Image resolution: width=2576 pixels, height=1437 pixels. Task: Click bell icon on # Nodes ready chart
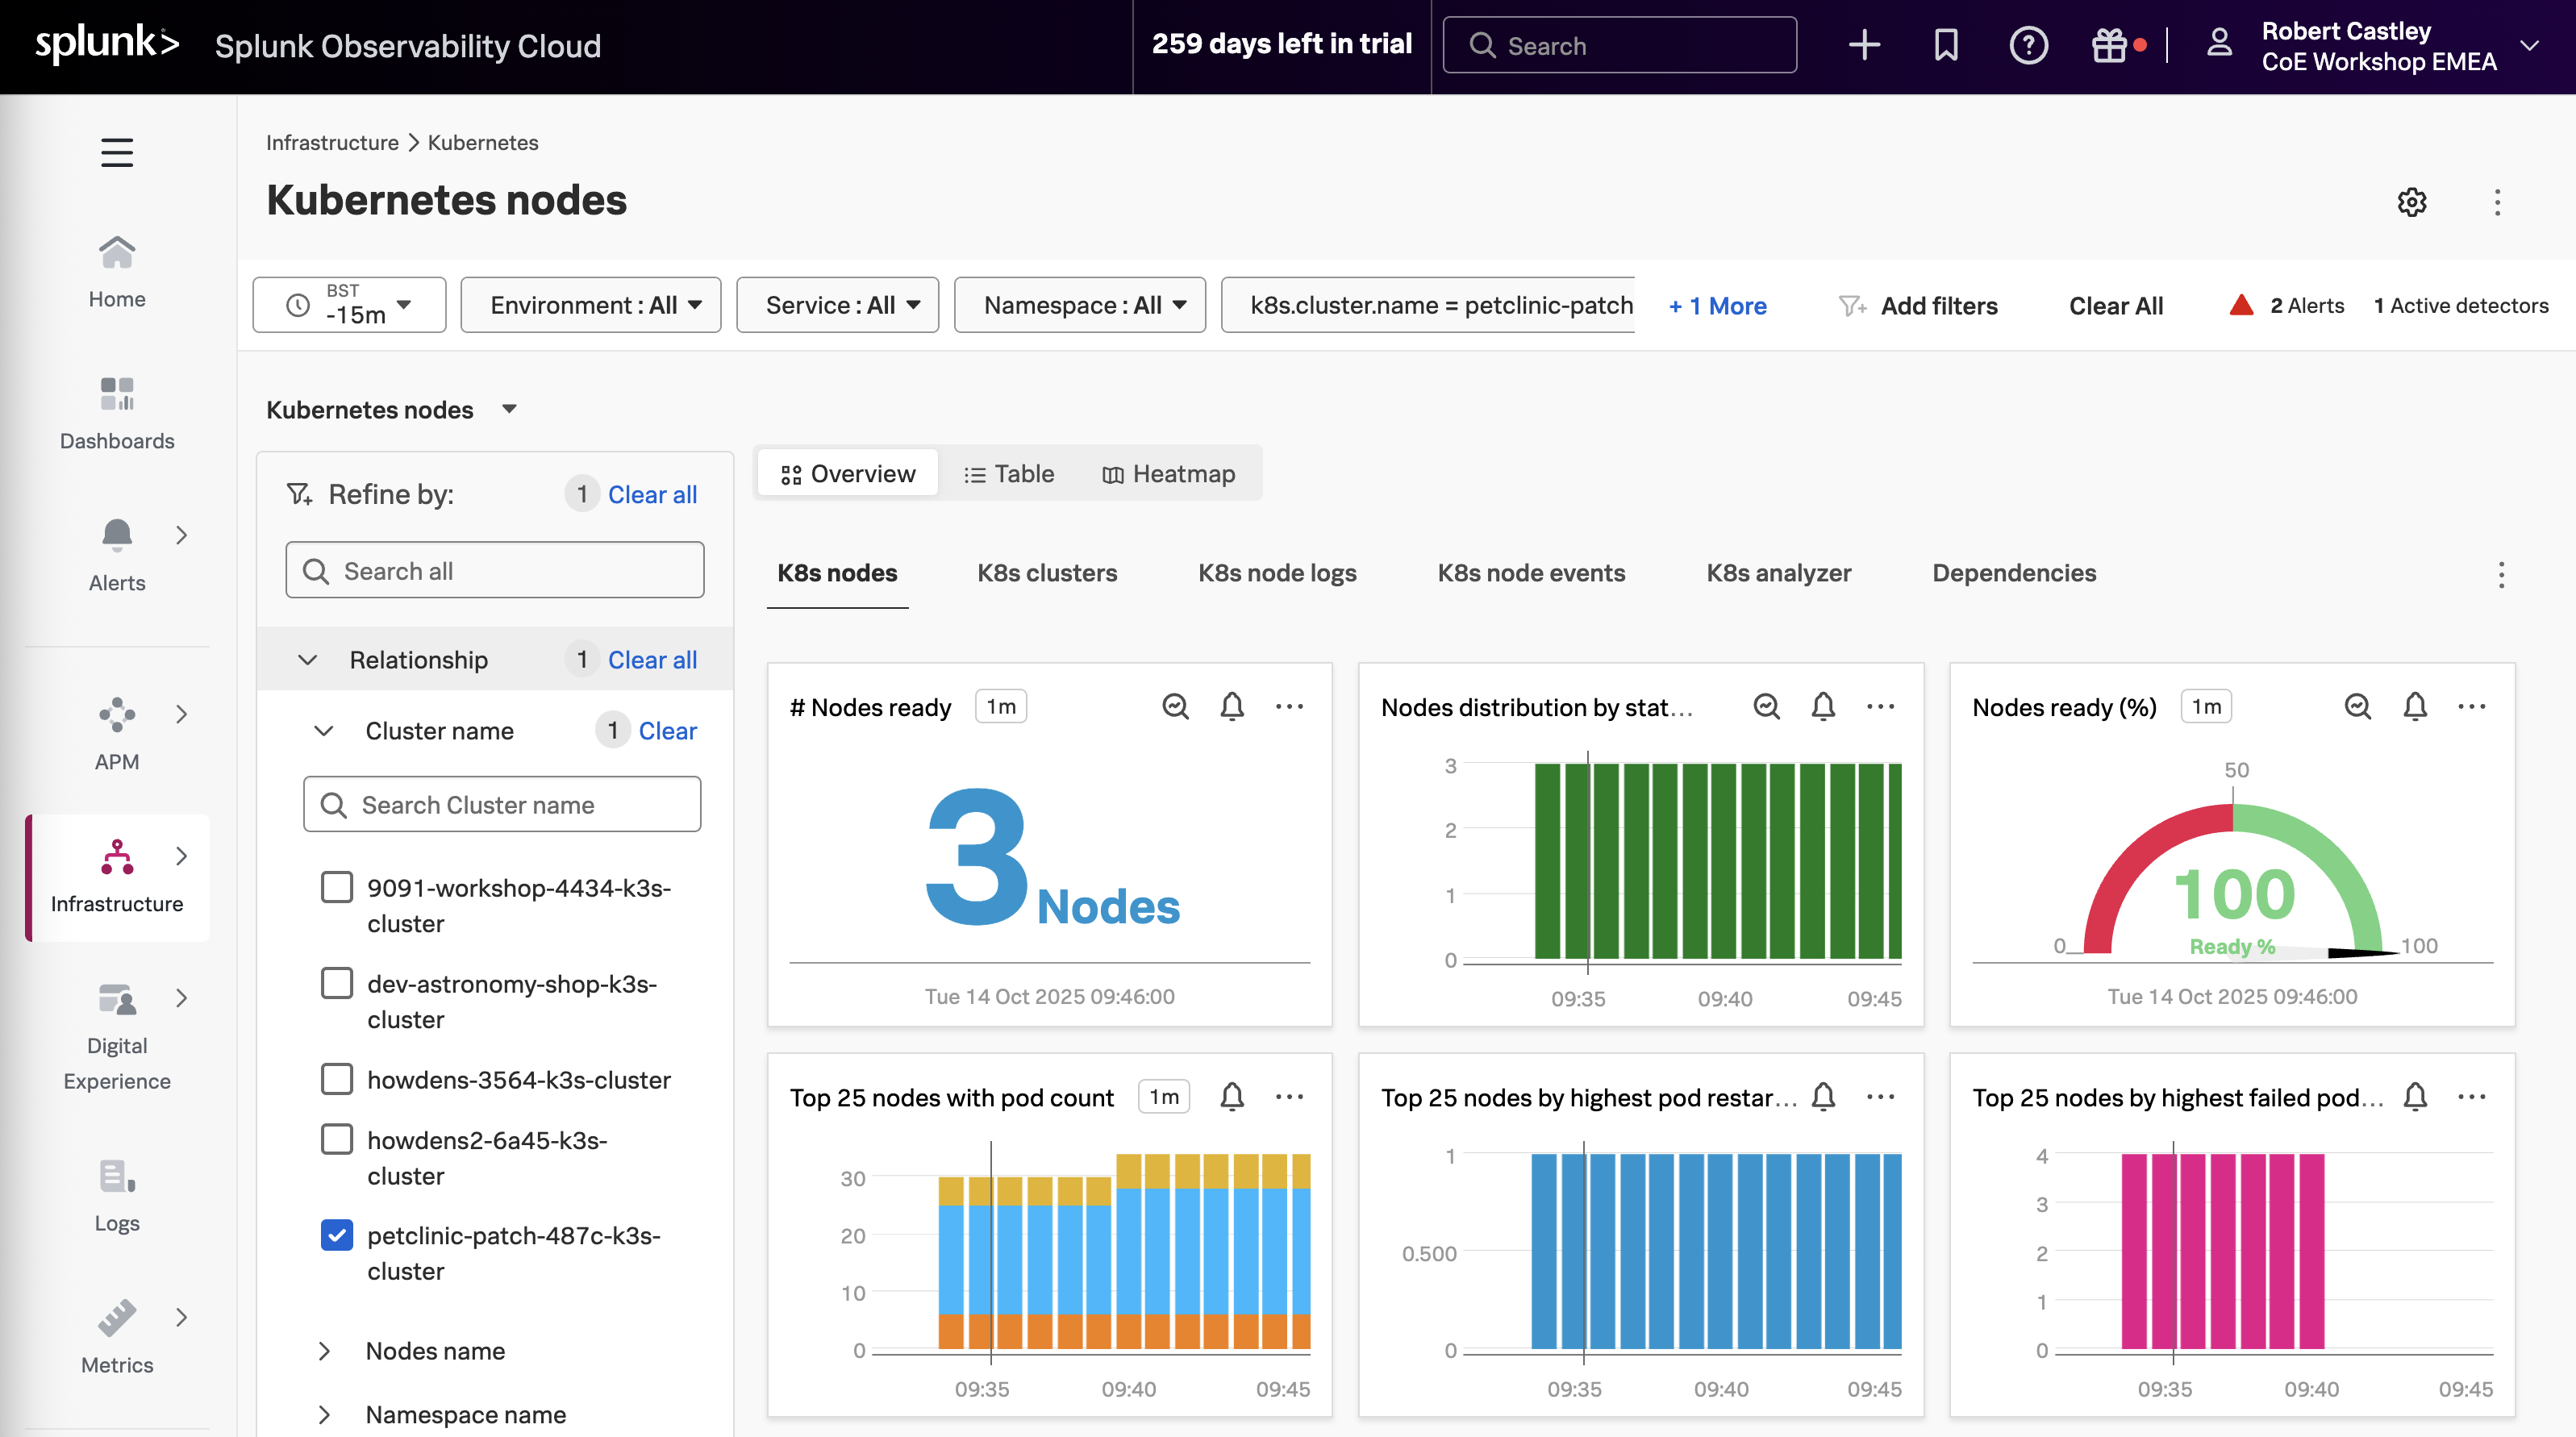pos(1232,706)
